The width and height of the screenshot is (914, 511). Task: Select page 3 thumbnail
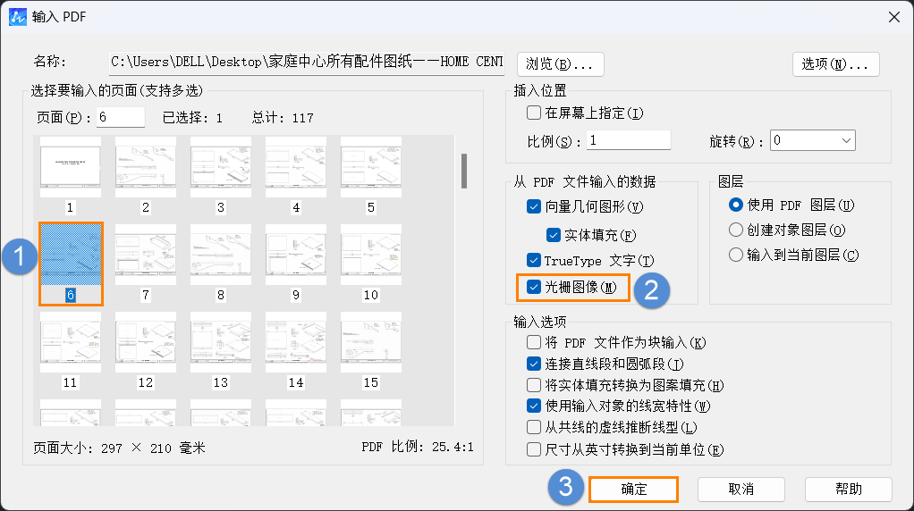221,167
